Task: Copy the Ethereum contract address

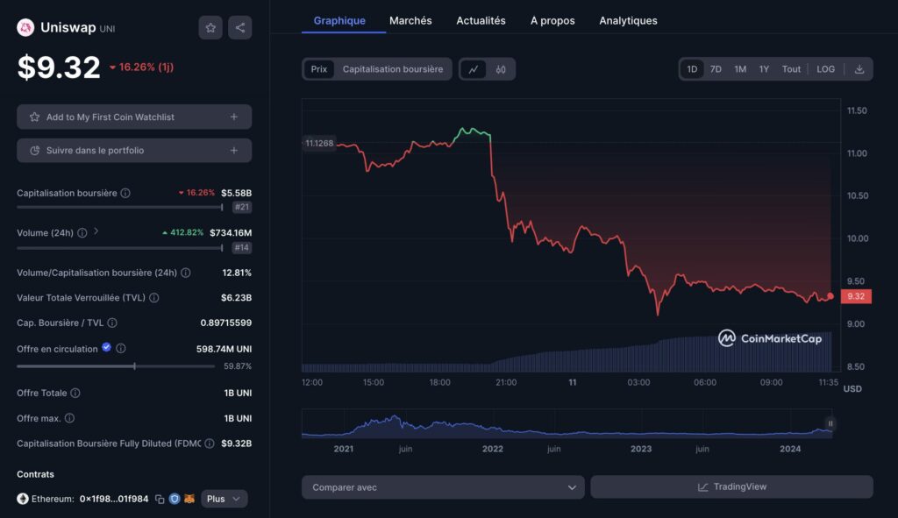Action: [160, 499]
